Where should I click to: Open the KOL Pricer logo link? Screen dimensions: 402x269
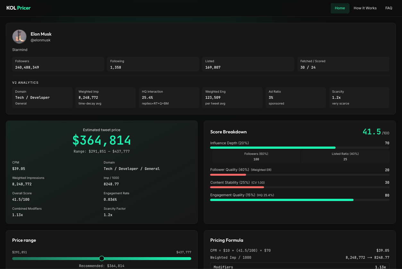19,8
